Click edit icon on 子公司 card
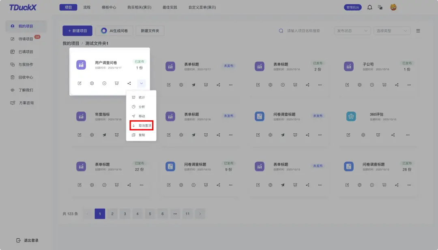This screenshot has height=250, width=438. pos(347,85)
